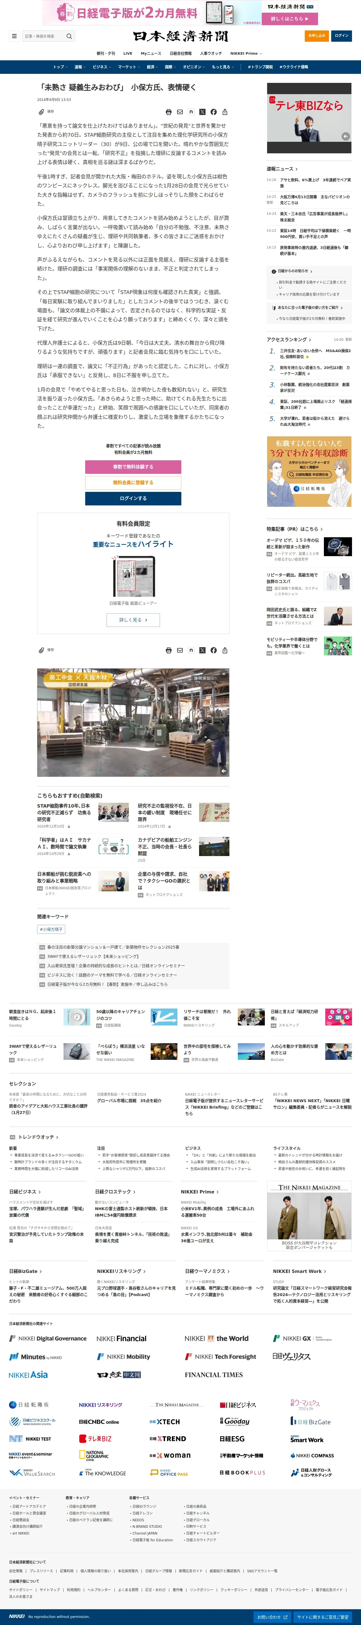Open アクセスランキング heading link
Image resolution: width=361 pixels, height=1625 pixels.
[288, 339]
